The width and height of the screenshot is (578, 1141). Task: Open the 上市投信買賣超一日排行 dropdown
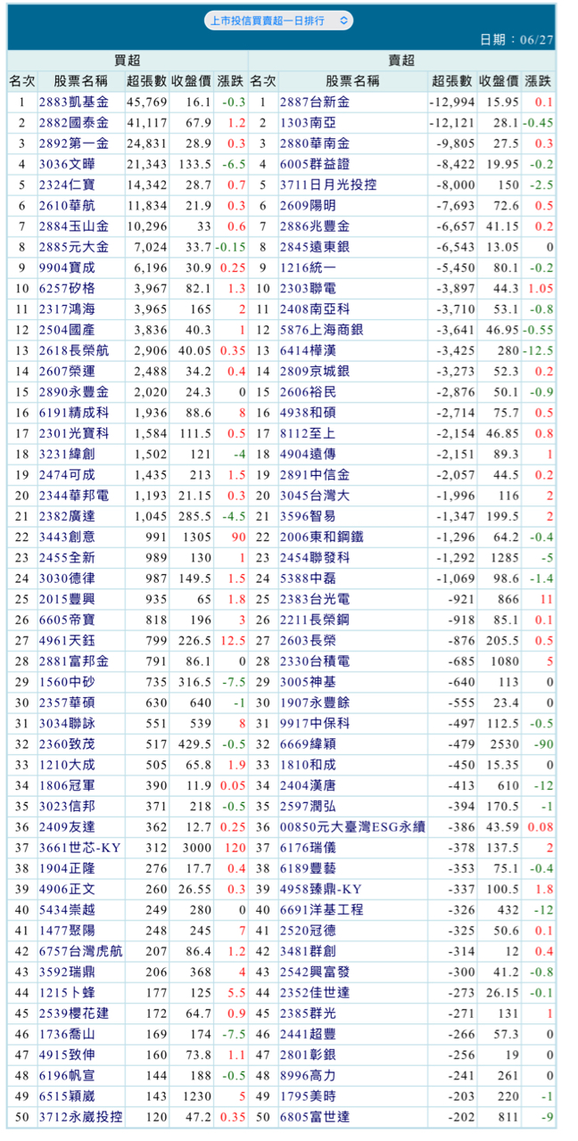coord(278,20)
